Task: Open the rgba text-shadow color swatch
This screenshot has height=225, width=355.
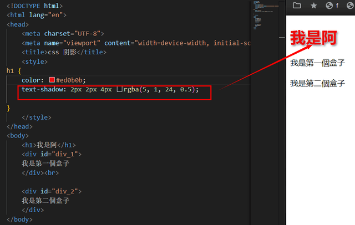Action: (x=119, y=89)
